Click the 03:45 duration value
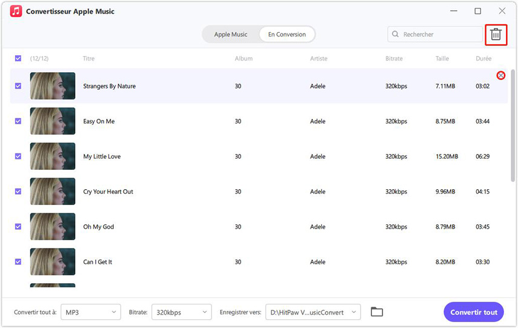Screen dimensions: 518x328 point(483,227)
